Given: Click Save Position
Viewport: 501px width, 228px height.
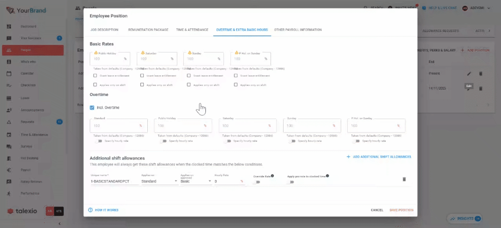Looking at the screenshot, I should click(401, 210).
